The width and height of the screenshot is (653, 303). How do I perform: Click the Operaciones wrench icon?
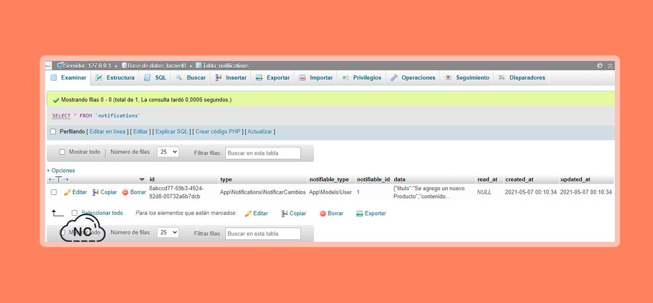(394, 78)
